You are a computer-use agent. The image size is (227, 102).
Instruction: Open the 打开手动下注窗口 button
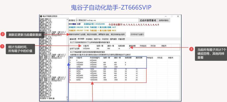[137, 34]
